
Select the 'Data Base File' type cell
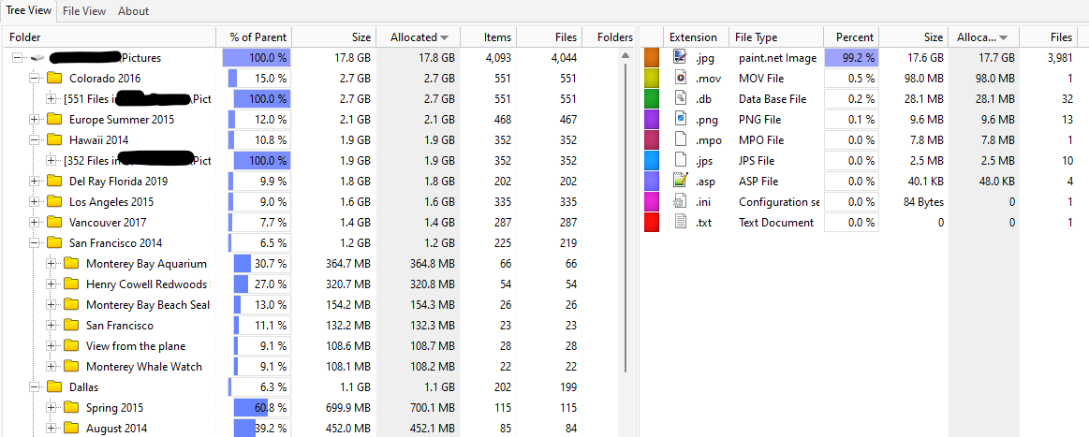pyautogui.click(x=773, y=99)
